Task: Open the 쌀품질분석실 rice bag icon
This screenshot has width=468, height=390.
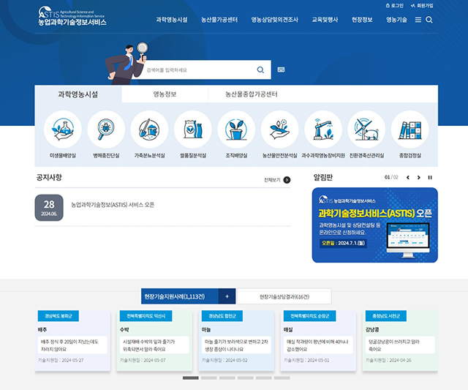Action: 193,130
